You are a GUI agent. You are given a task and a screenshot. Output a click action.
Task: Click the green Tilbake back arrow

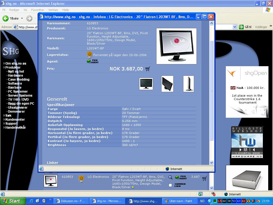(x=6, y=18)
